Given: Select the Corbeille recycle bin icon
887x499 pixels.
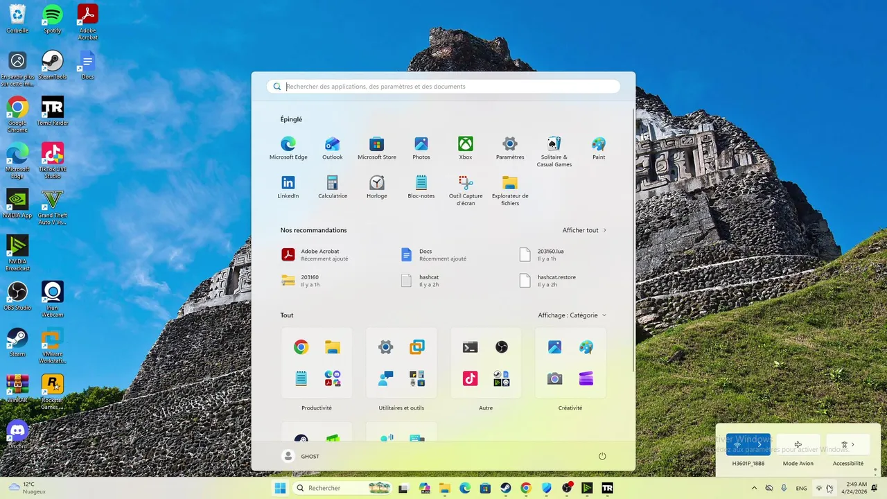Looking at the screenshot, I should pos(17,19).
